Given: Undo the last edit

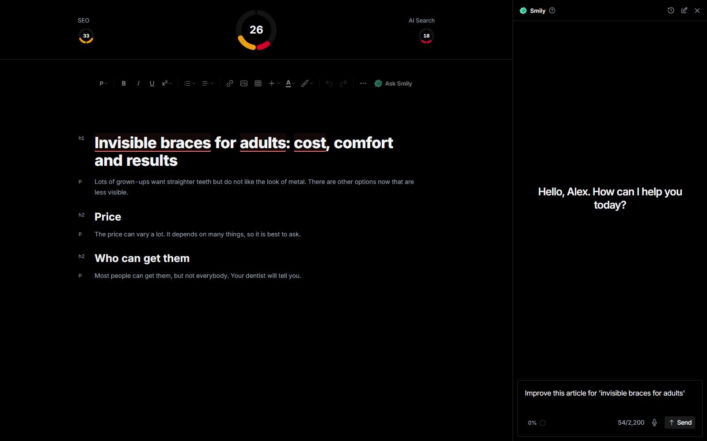Looking at the screenshot, I should pos(329,83).
